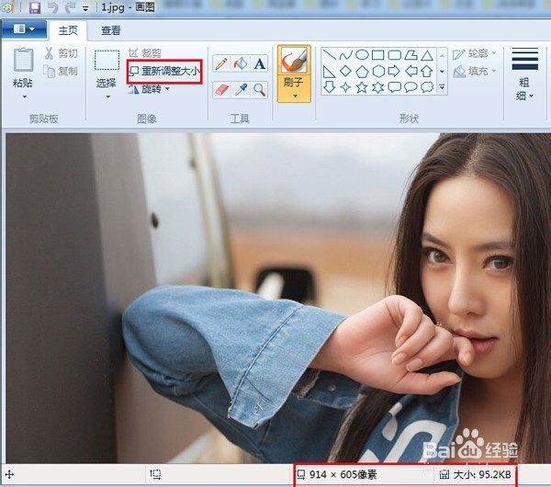Pick the Left arrow shape
Image resolution: width=551 pixels, height=487 pixels.
(x=410, y=72)
